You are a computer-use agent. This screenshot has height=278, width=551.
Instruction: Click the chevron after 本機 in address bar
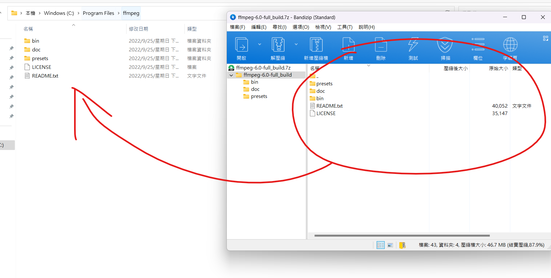pyautogui.click(x=39, y=13)
